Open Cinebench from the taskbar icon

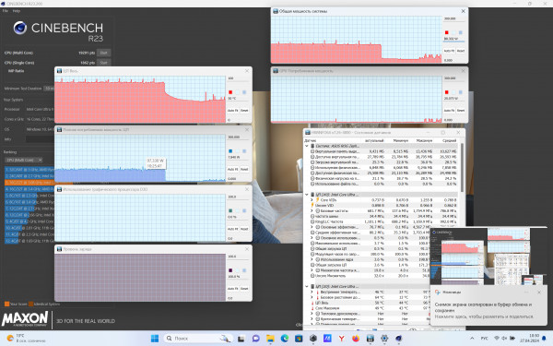(x=398, y=339)
